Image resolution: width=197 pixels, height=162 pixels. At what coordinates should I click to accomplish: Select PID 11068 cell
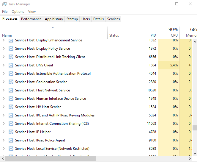point(152,124)
